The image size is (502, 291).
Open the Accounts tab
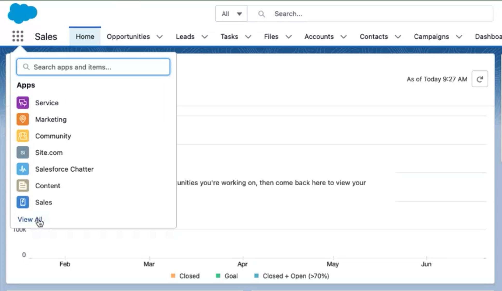click(319, 37)
